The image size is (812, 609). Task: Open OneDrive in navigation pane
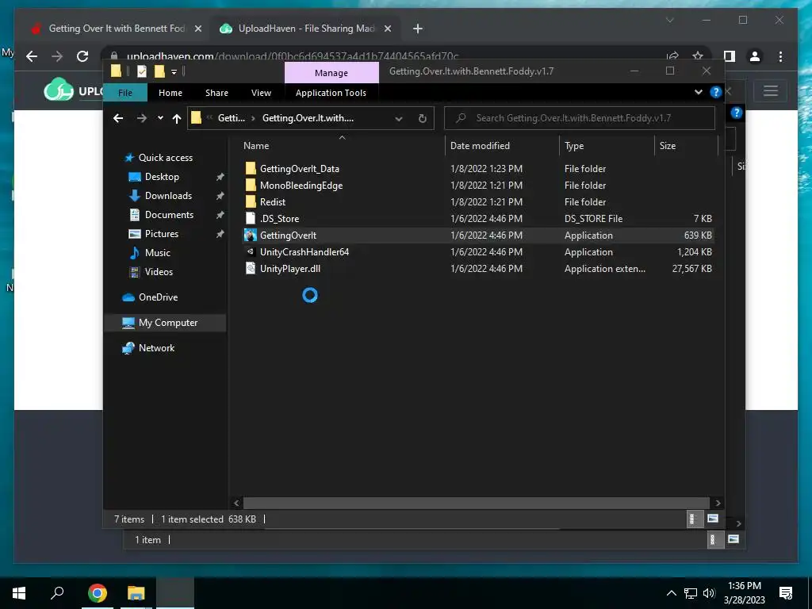(158, 297)
